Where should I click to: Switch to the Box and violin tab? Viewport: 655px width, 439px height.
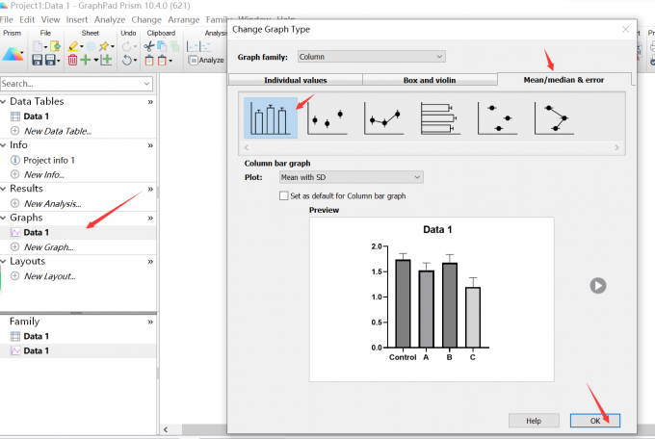click(430, 80)
